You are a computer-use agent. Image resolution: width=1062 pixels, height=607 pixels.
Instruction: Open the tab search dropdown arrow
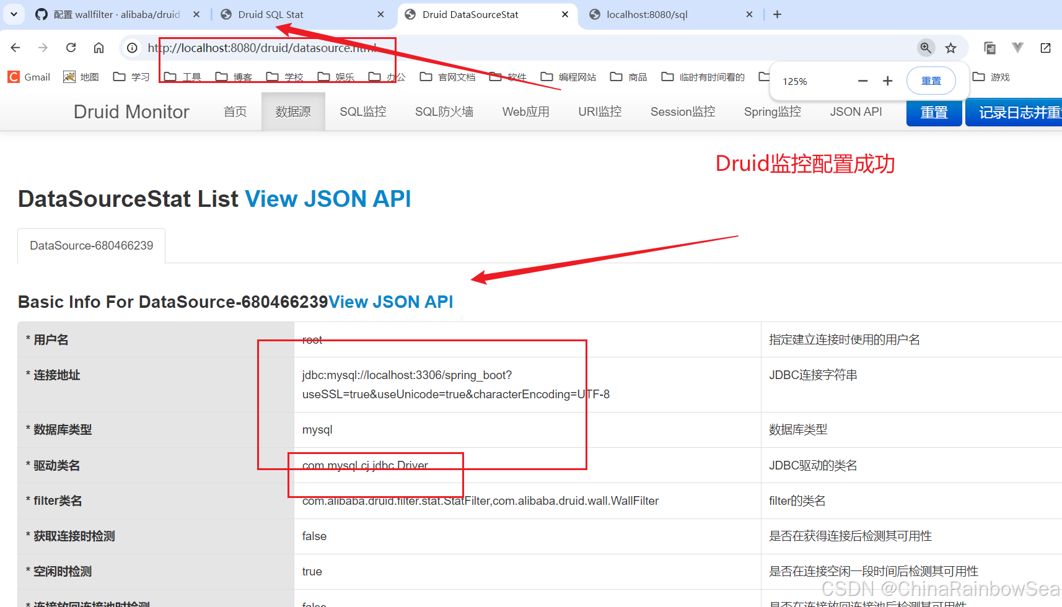click(14, 14)
